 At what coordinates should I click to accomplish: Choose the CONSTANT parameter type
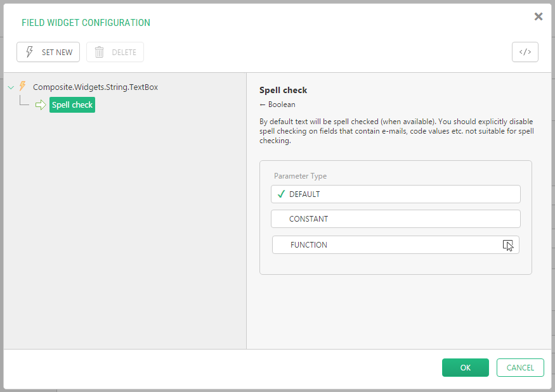(395, 219)
